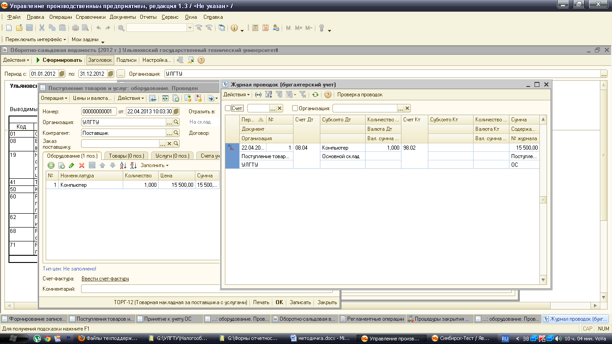Image resolution: width=612 pixels, height=344 pixels.
Task: Open the Операции menu
Action: (60, 17)
